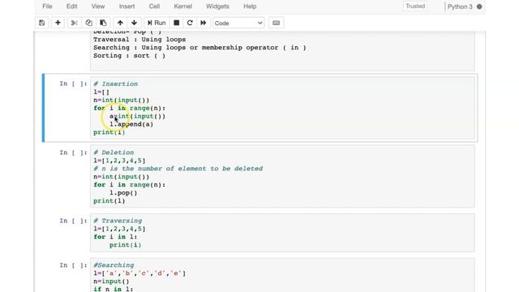Viewport: 519px width, 292px height.
Task: Click the '# Insertion' comment line
Action: [115, 84]
